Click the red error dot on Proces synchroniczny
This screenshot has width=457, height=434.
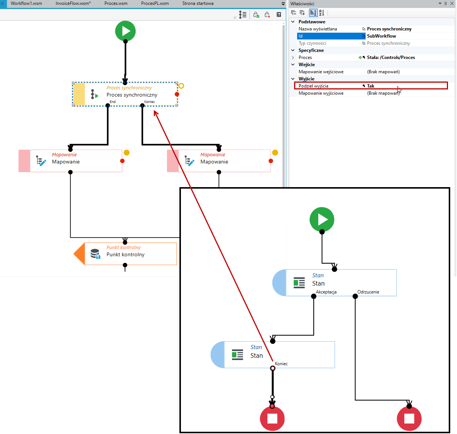(177, 94)
